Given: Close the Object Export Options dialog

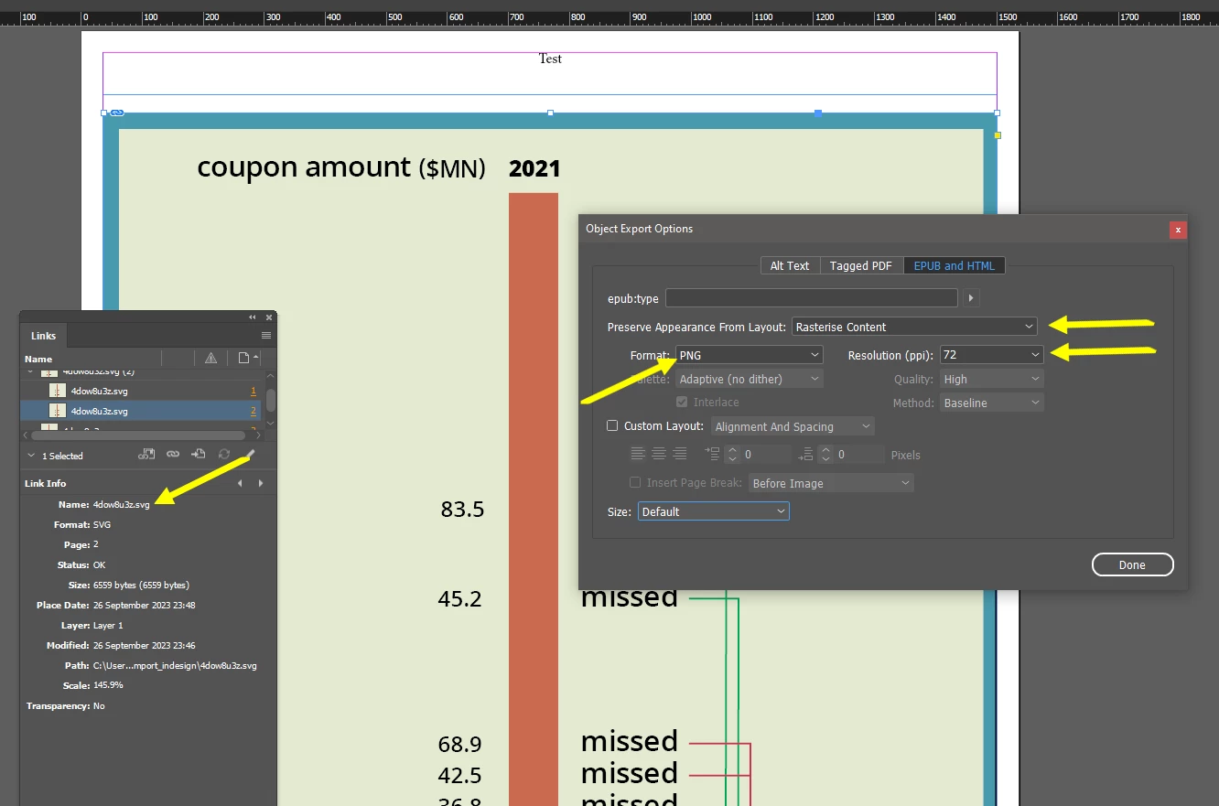Looking at the screenshot, I should [x=1178, y=230].
